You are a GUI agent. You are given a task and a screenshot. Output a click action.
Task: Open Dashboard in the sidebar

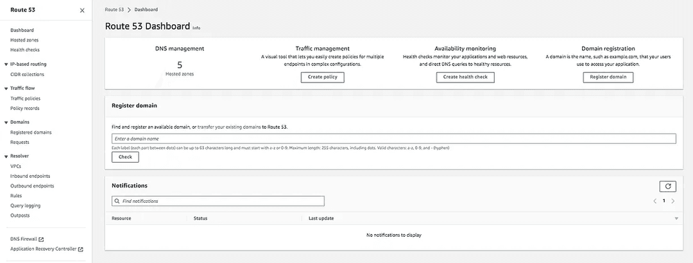pyautogui.click(x=22, y=31)
